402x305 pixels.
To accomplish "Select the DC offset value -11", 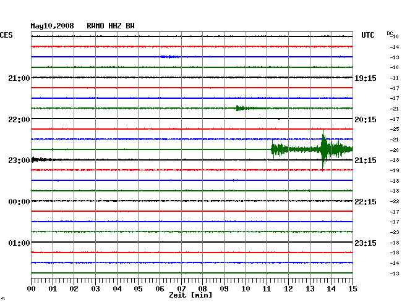I will (395, 78).
